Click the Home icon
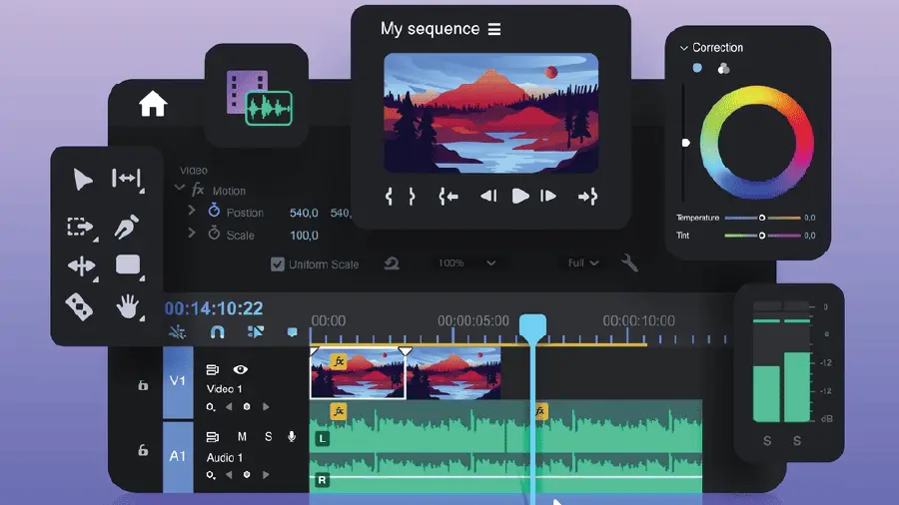The image size is (899, 505). coord(153,104)
